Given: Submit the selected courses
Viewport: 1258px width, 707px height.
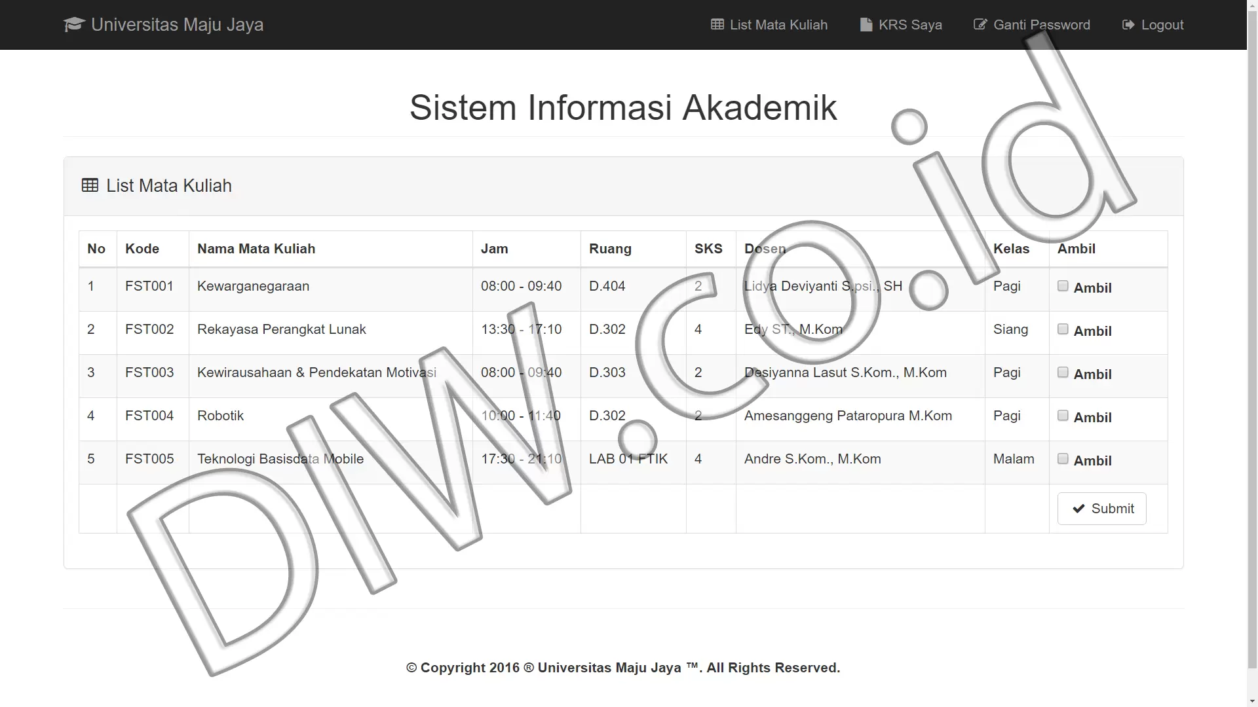Looking at the screenshot, I should (x=1102, y=509).
